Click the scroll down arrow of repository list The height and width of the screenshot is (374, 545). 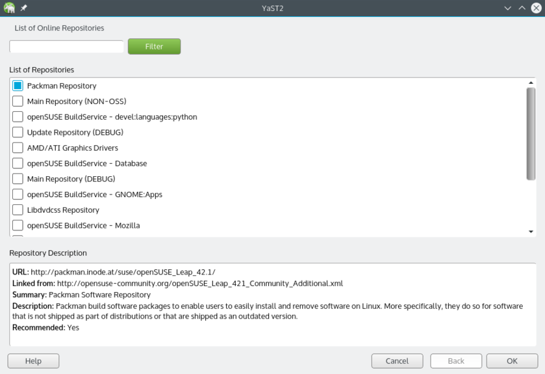coord(531,232)
